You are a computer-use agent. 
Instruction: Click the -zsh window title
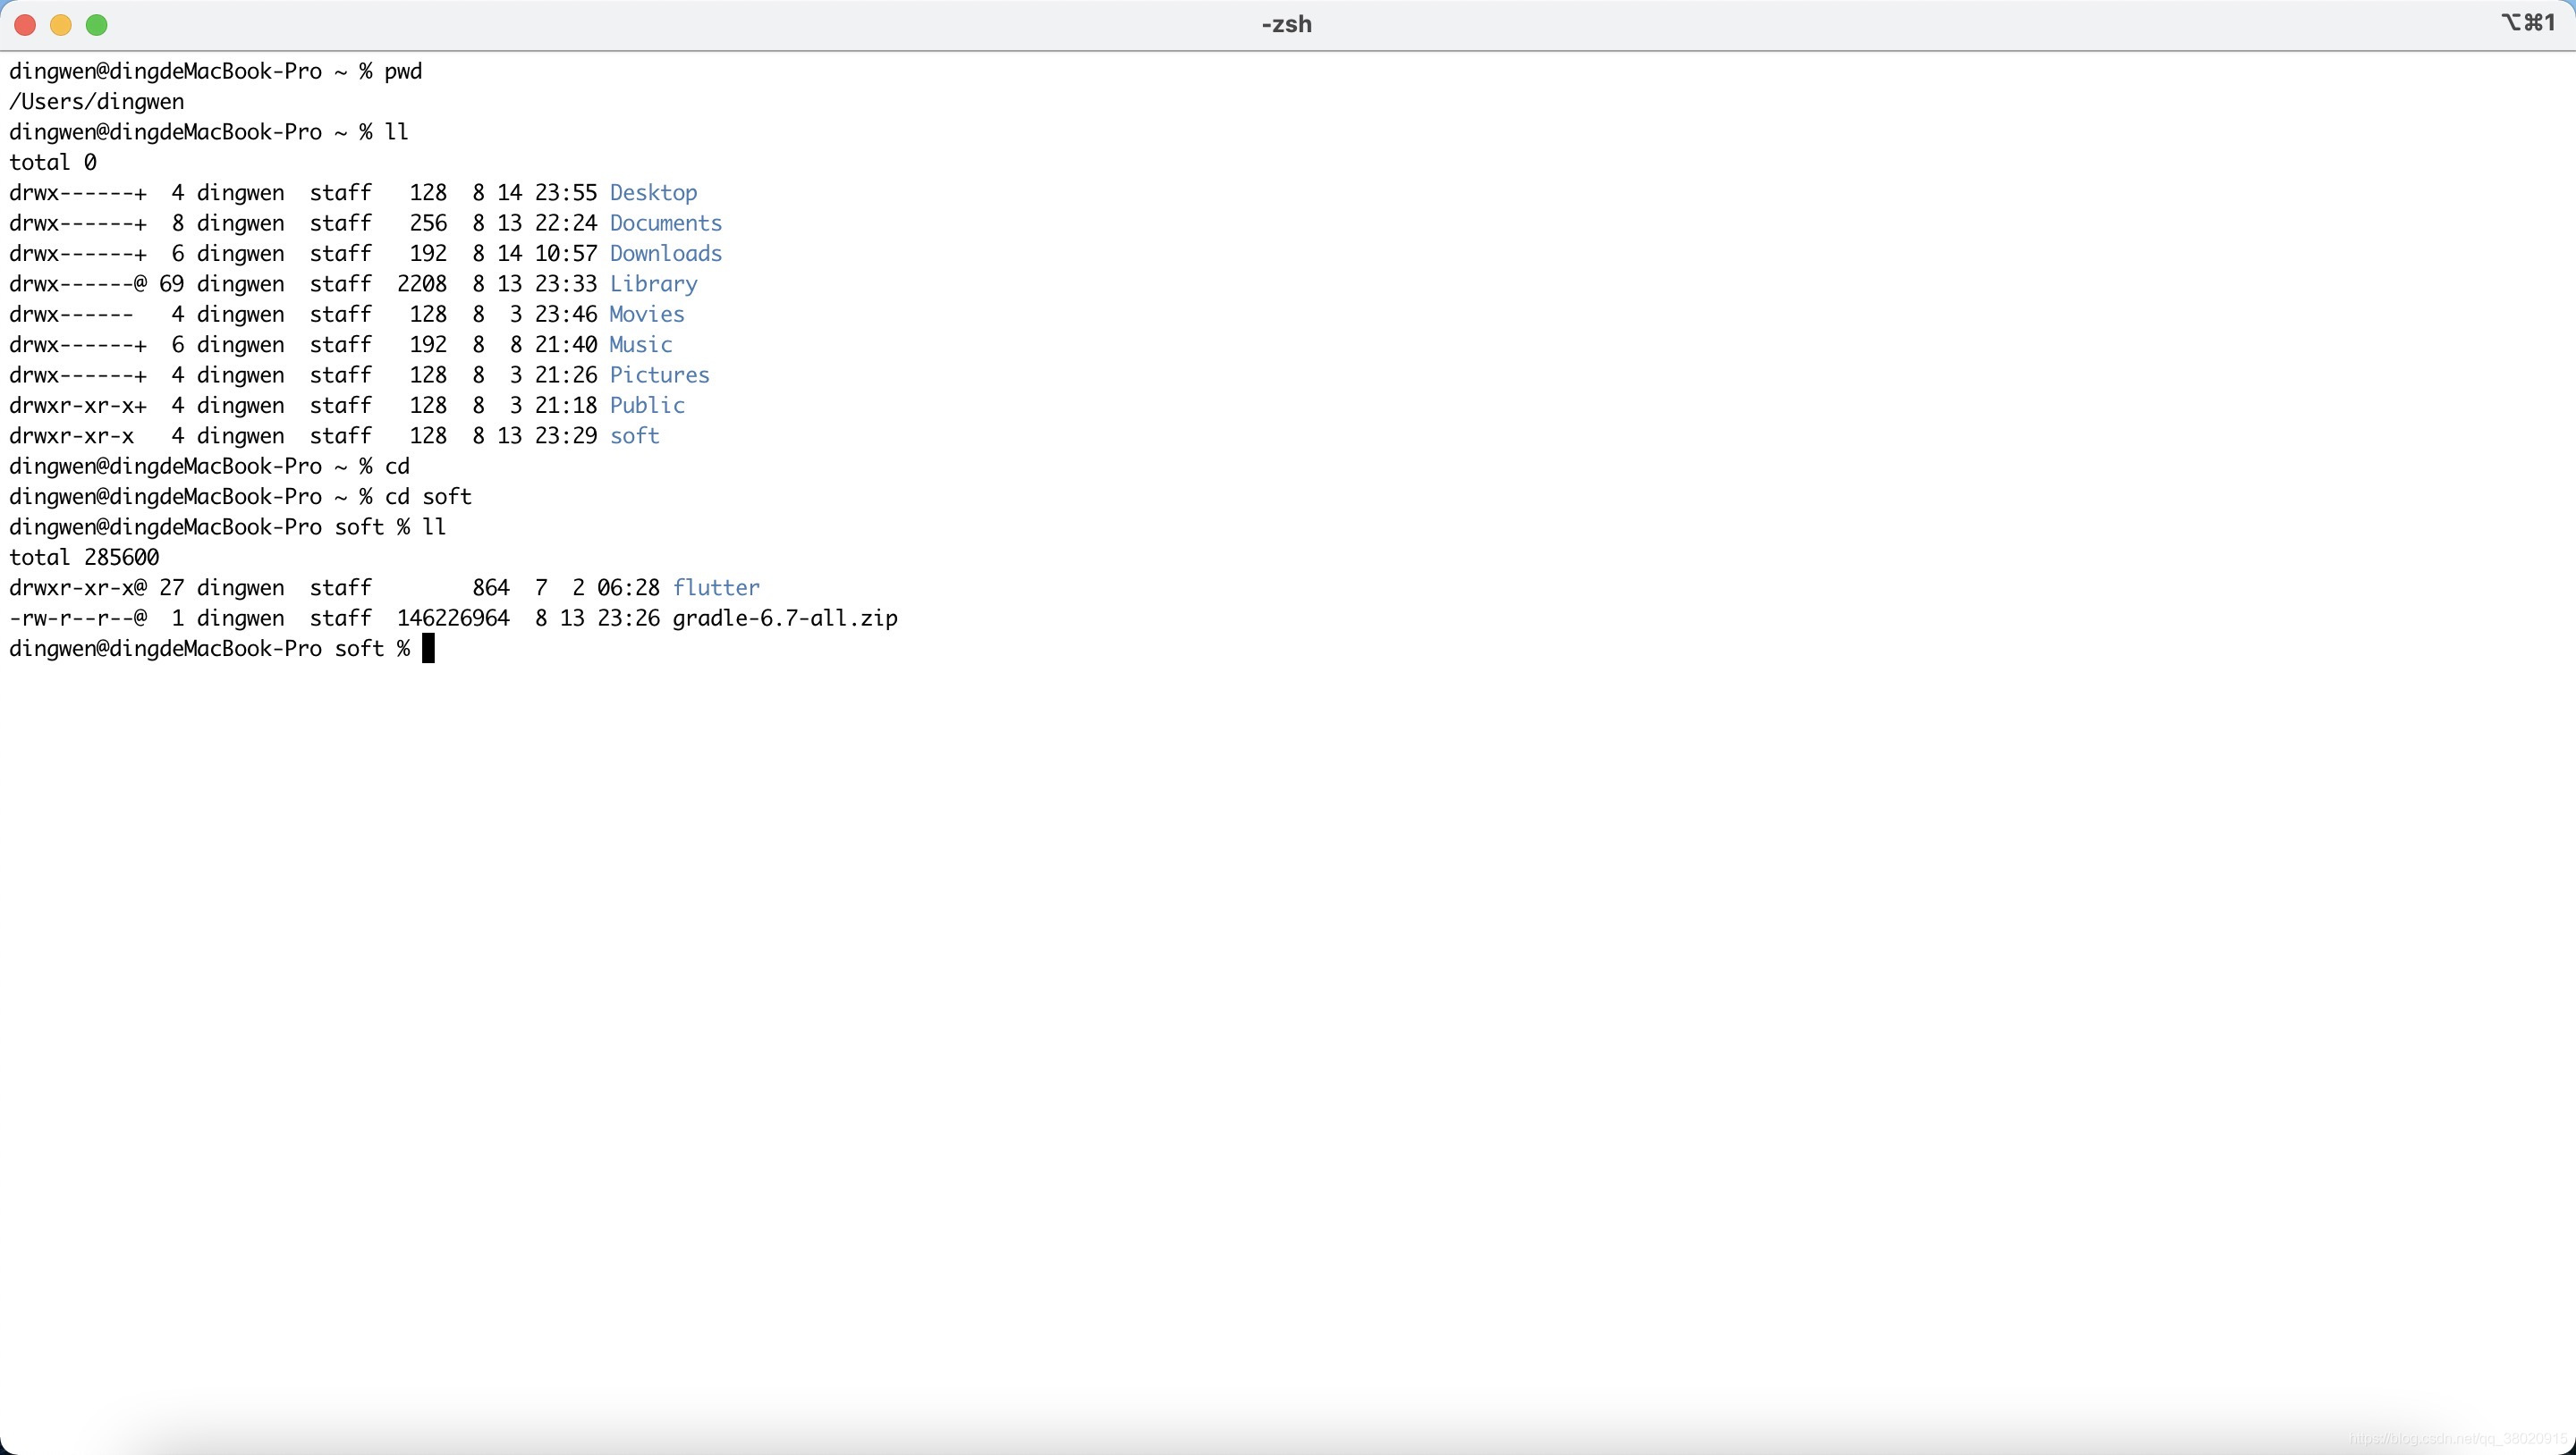click(x=1287, y=24)
